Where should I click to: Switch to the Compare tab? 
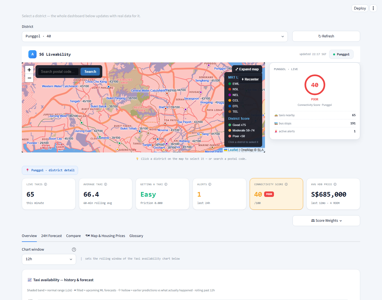(x=73, y=236)
